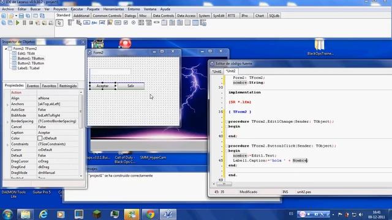The width and height of the screenshot is (392, 220).
Task: Select the TEdit component in palette
Action: [102, 23]
